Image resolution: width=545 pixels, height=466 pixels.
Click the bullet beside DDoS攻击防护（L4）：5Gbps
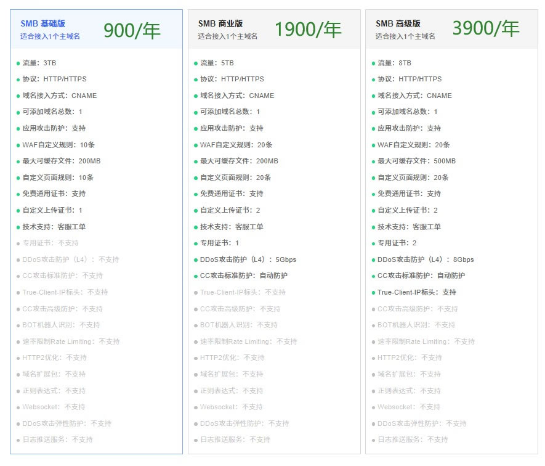195,260
